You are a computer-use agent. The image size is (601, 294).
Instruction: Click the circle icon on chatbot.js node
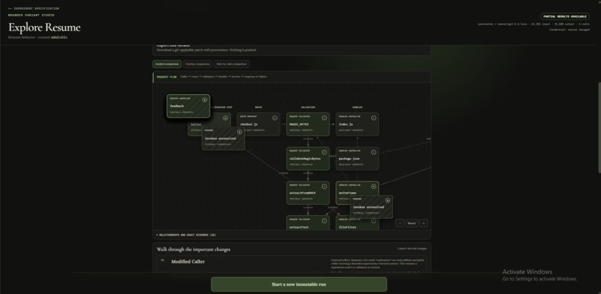pyautogui.click(x=275, y=118)
